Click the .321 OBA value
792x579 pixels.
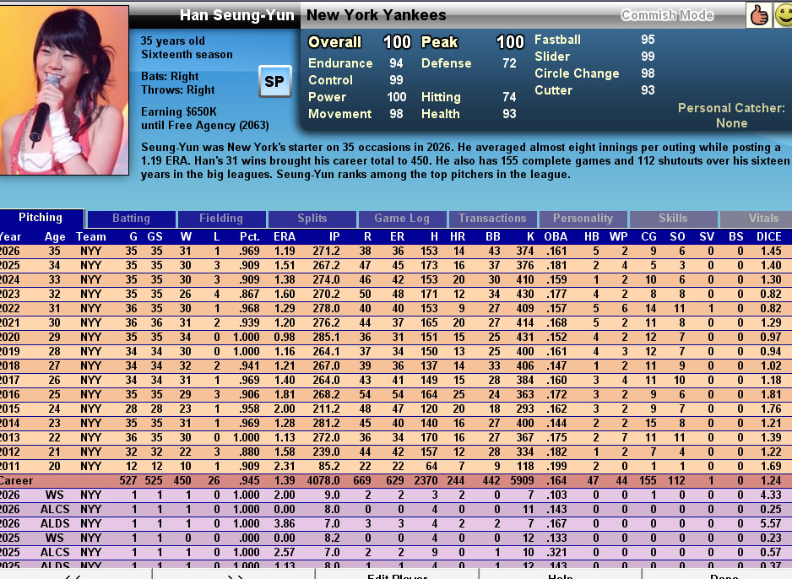(556, 553)
